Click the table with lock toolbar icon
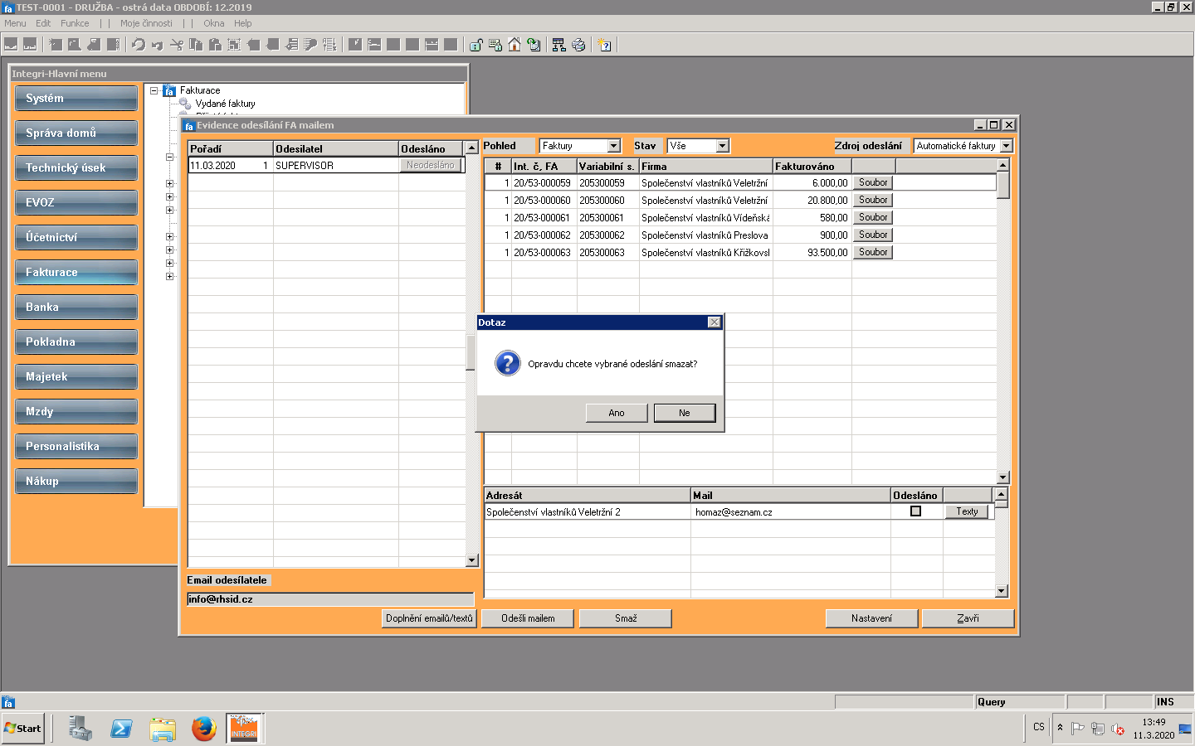Image resolution: width=1195 pixels, height=746 pixels. [x=495, y=45]
